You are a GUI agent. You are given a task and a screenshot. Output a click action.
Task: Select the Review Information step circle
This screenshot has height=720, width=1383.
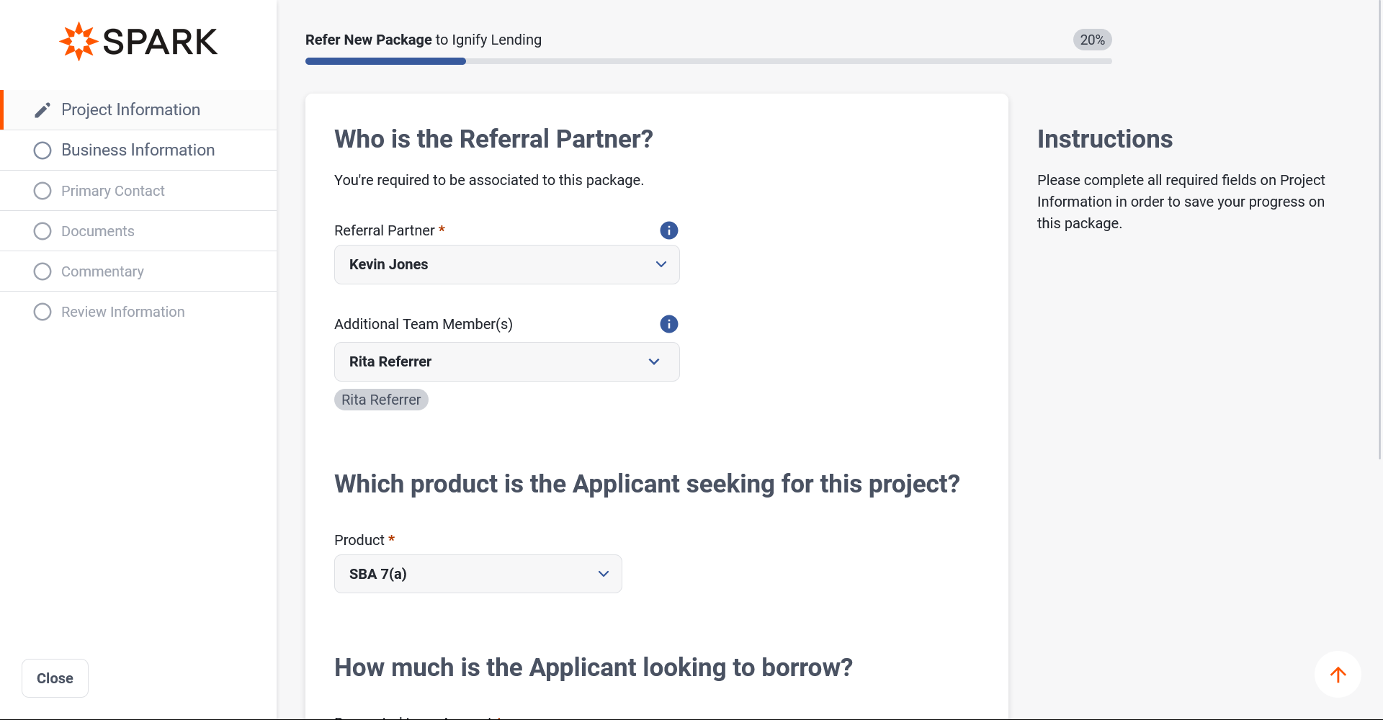pos(42,312)
